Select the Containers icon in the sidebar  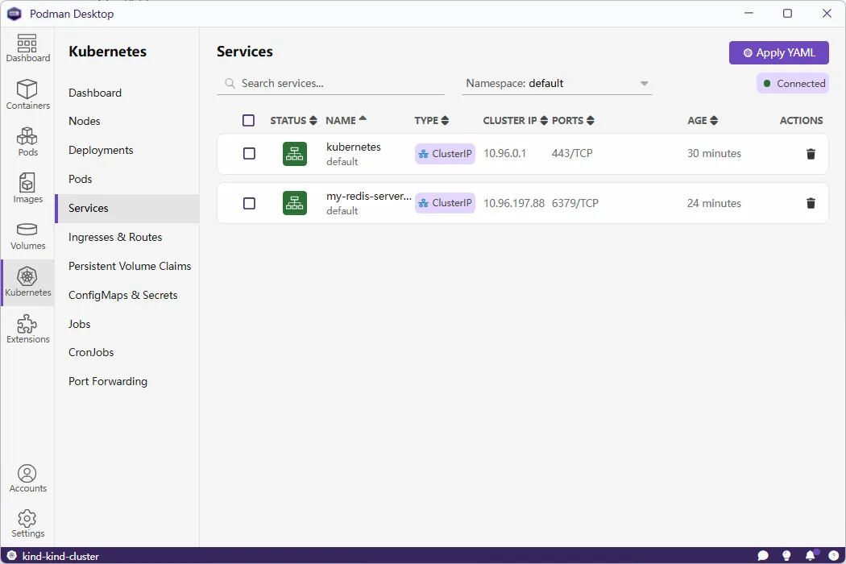(27, 94)
